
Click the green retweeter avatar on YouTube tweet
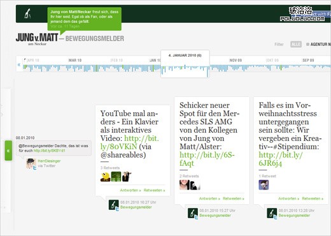point(116,177)
